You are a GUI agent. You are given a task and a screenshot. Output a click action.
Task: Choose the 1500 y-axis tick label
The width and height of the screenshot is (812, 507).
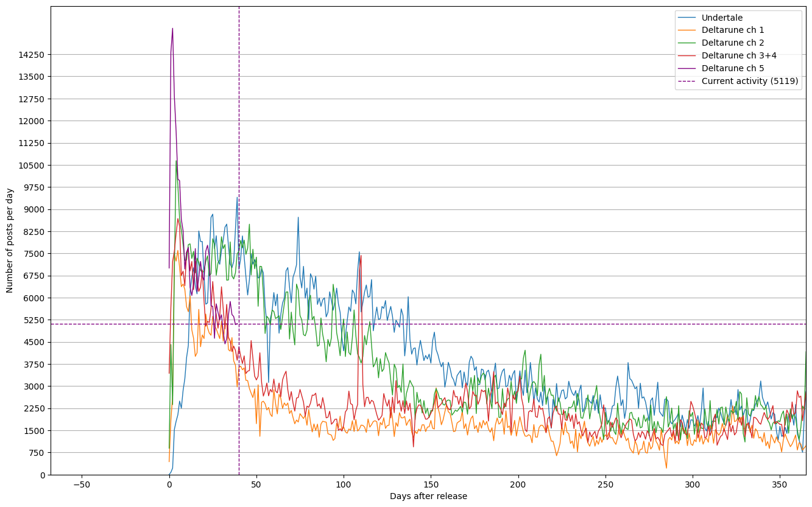point(36,431)
